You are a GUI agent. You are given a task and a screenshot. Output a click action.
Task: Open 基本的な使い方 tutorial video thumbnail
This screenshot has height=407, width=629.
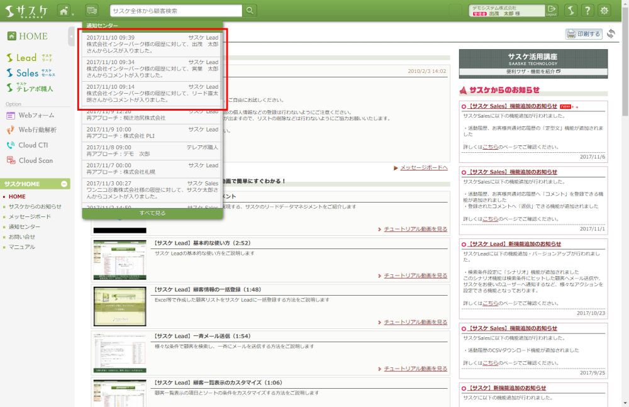[120, 259]
